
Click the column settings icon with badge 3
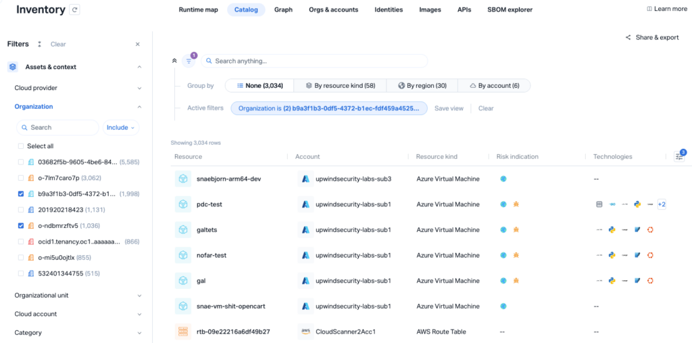point(678,156)
